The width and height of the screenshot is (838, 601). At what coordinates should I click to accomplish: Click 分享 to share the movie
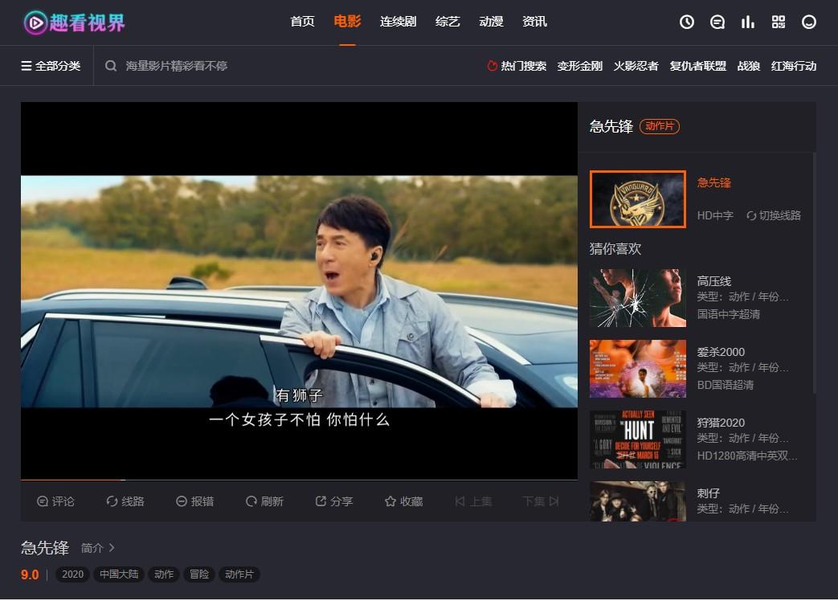334,501
